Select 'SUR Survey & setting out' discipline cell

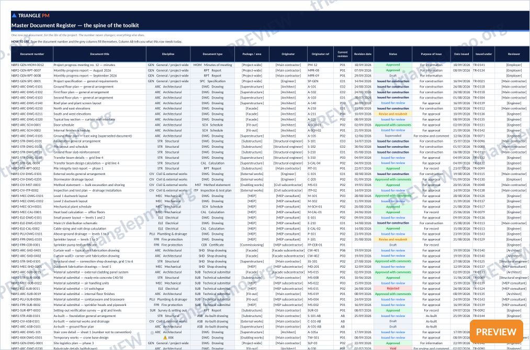[168, 310]
